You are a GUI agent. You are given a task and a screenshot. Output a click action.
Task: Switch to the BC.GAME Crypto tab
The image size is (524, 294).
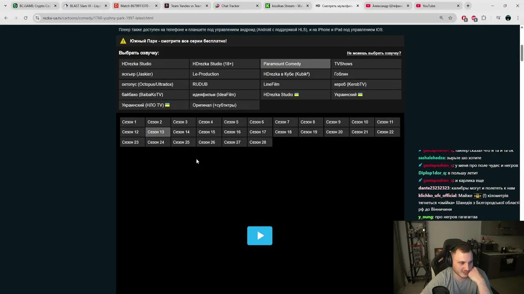coord(35,6)
